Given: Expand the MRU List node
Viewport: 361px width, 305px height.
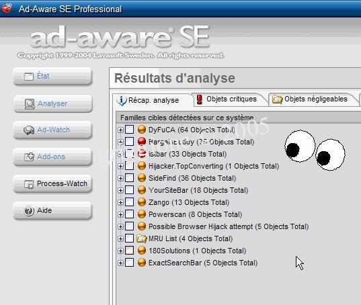Looking at the screenshot, I should pos(120,238).
